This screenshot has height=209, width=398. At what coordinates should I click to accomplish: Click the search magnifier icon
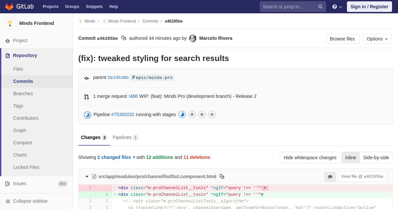tap(320, 7)
